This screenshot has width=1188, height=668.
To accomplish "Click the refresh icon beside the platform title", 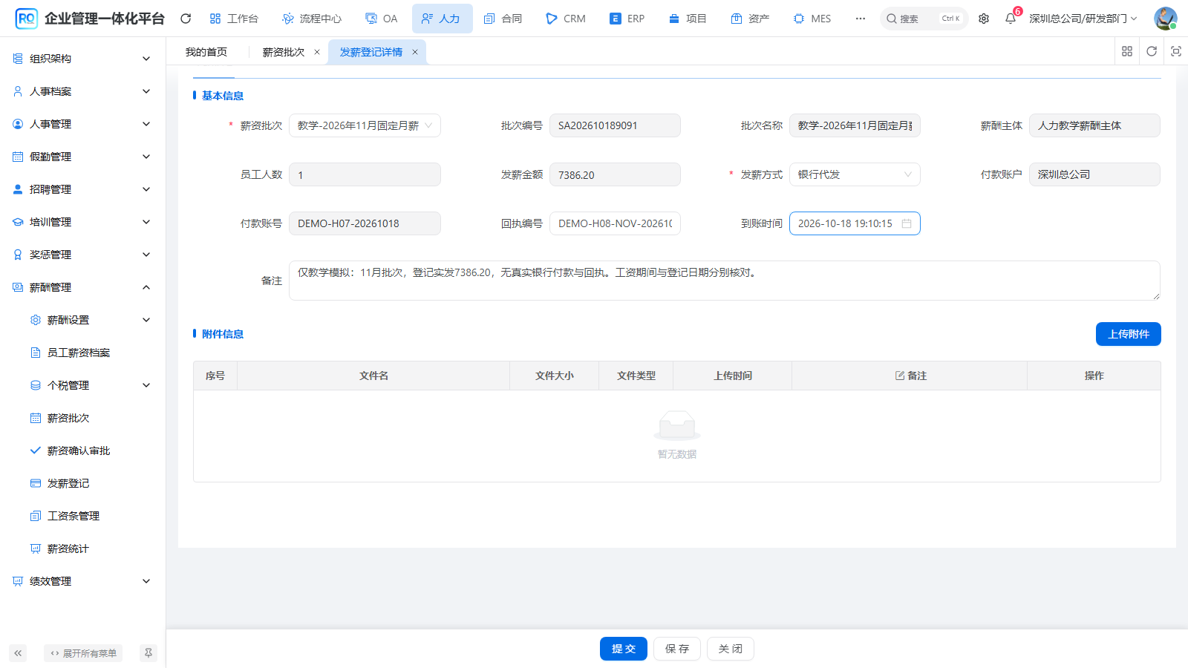I will point(186,19).
